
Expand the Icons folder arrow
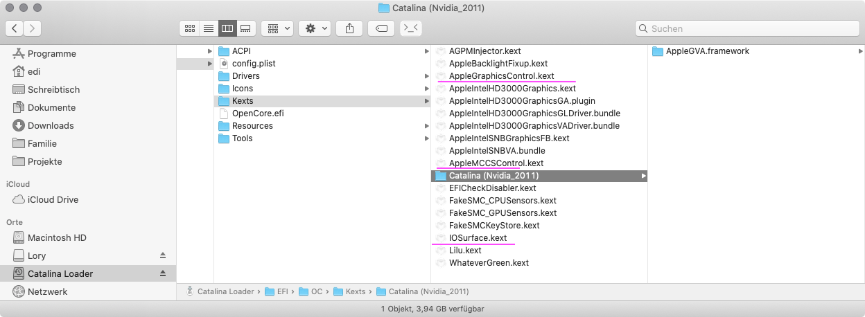427,89
